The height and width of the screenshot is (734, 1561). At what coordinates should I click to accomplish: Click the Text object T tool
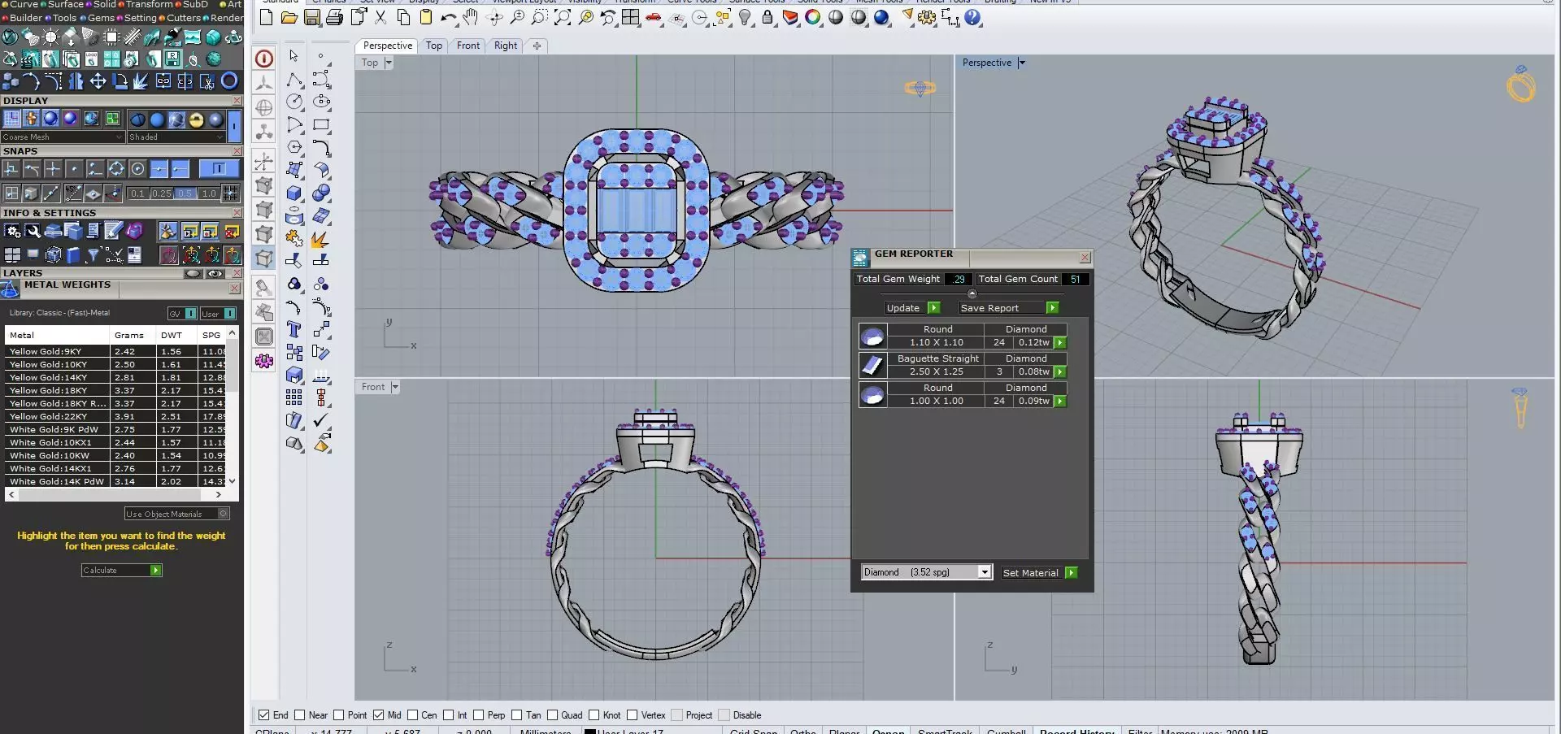294,329
